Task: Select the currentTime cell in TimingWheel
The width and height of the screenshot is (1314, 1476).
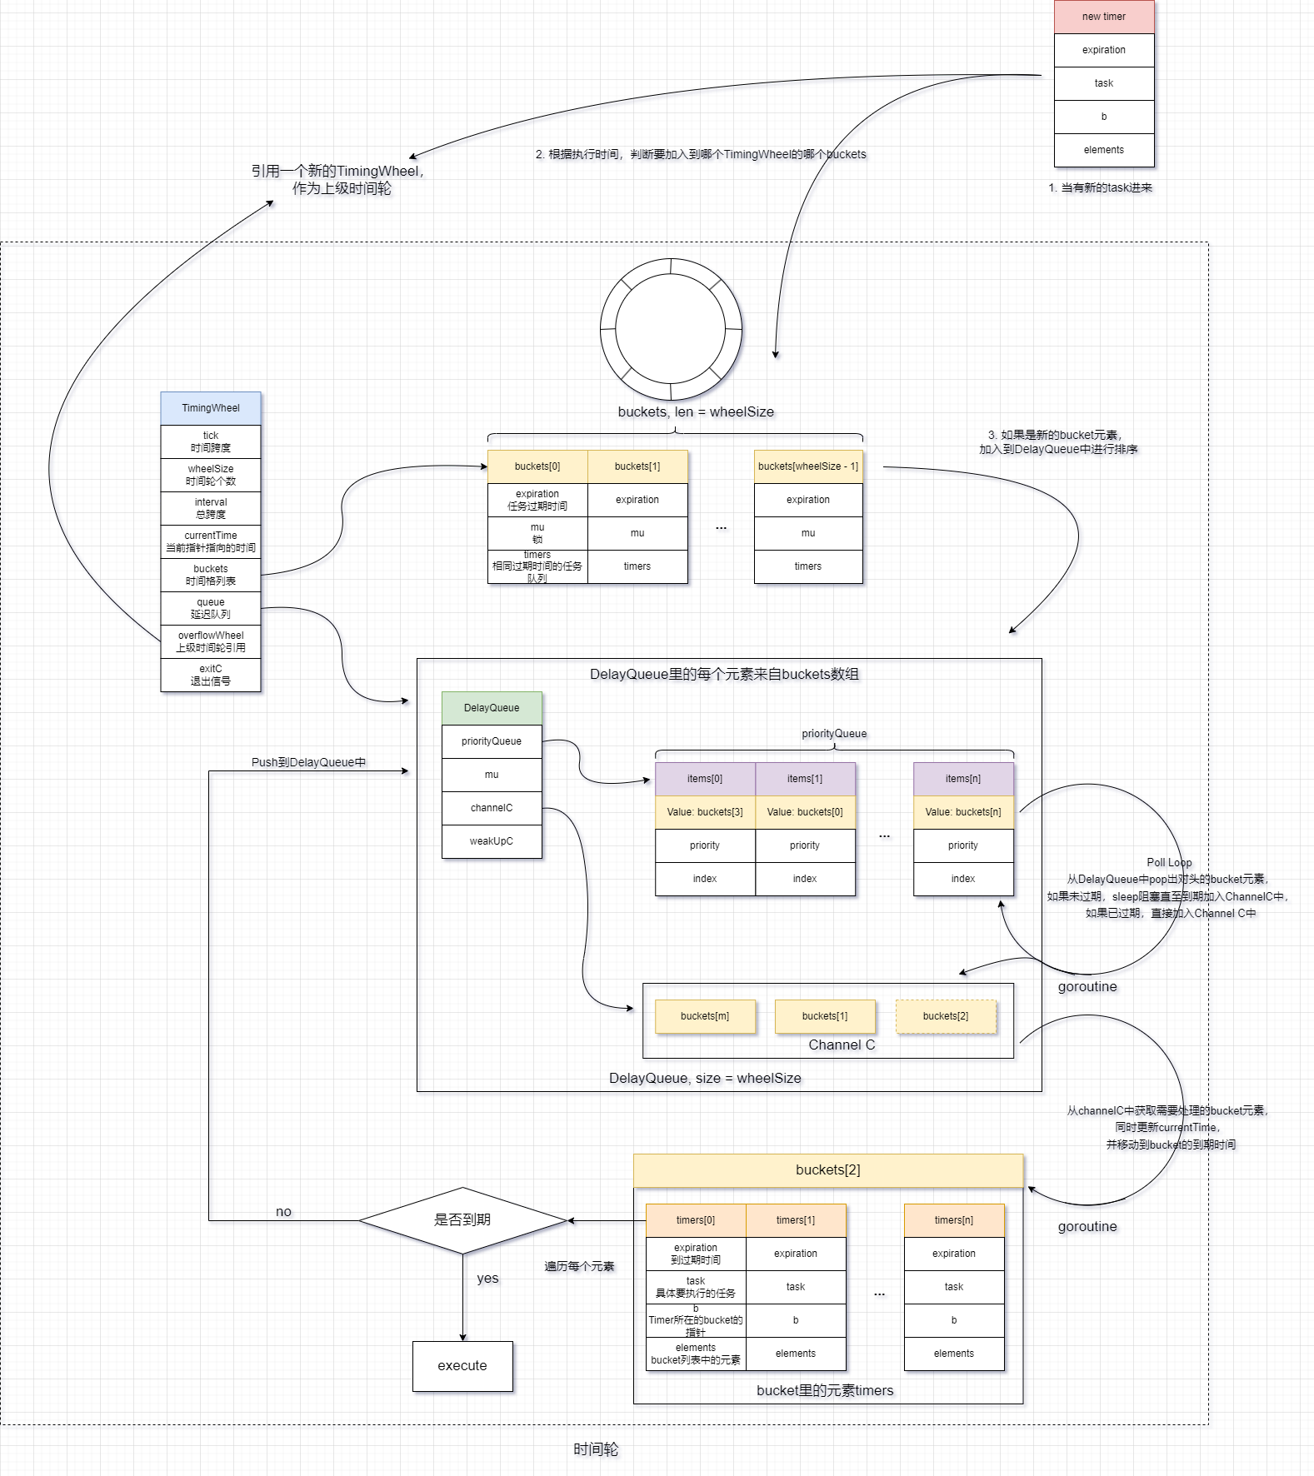Action: point(210,541)
